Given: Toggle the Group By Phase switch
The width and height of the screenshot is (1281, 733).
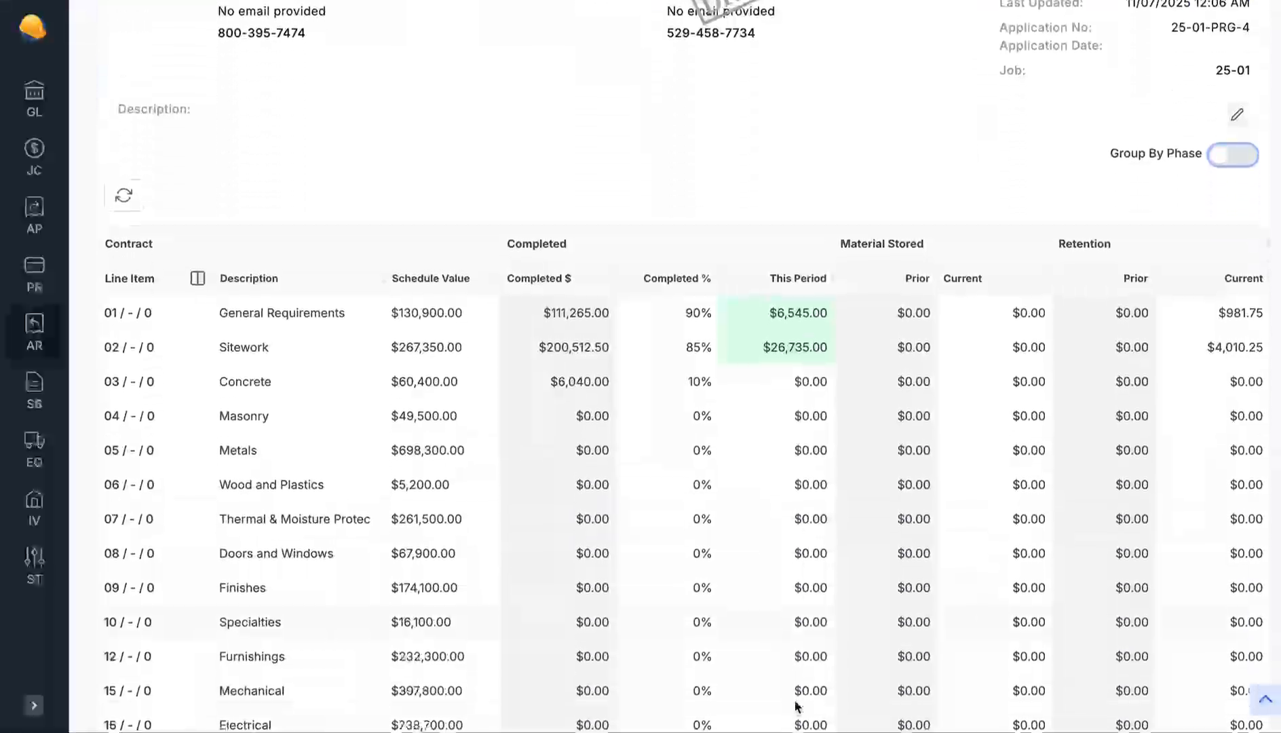Looking at the screenshot, I should point(1232,155).
